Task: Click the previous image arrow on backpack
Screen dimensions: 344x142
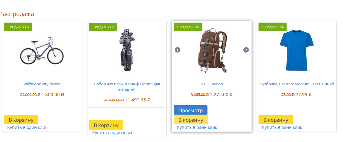Action: pyautogui.click(x=178, y=50)
